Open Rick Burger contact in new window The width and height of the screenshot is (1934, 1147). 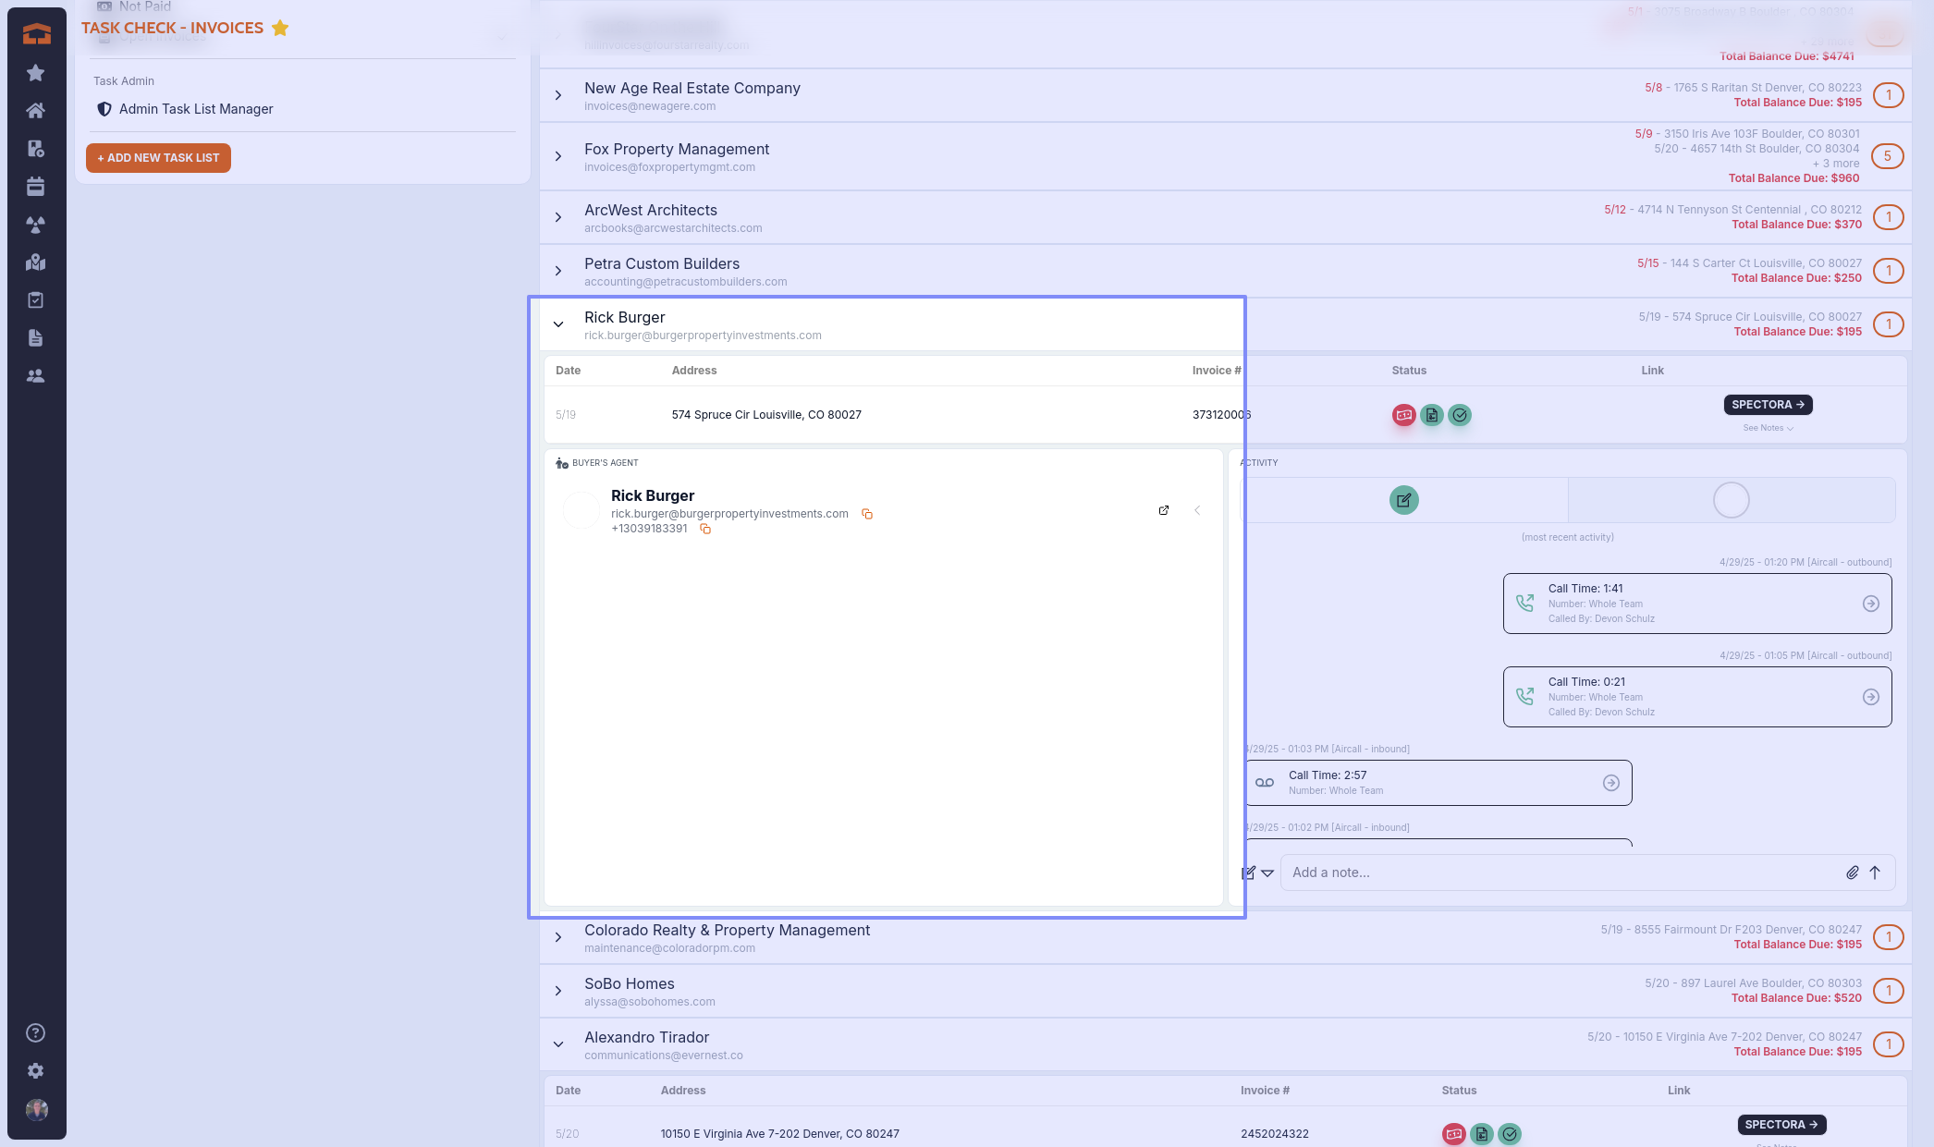(1164, 510)
